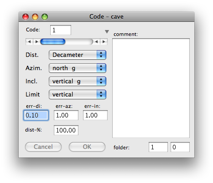The height and width of the screenshot is (183, 213).
Task: Click the left-arrow at the scrollbar's right end
Action: (x=96, y=41)
